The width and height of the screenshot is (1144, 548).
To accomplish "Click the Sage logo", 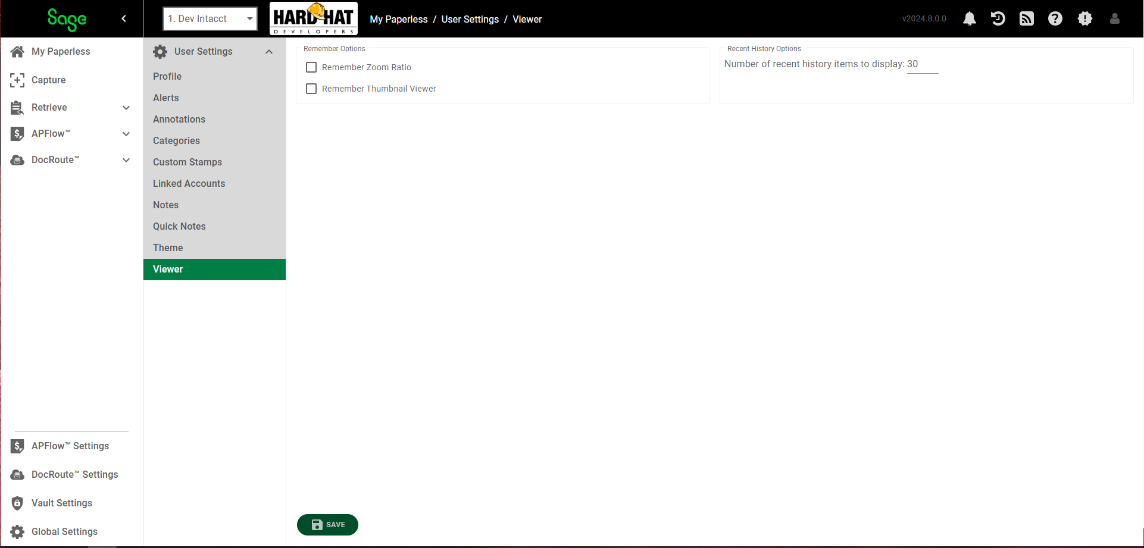I will tap(67, 19).
